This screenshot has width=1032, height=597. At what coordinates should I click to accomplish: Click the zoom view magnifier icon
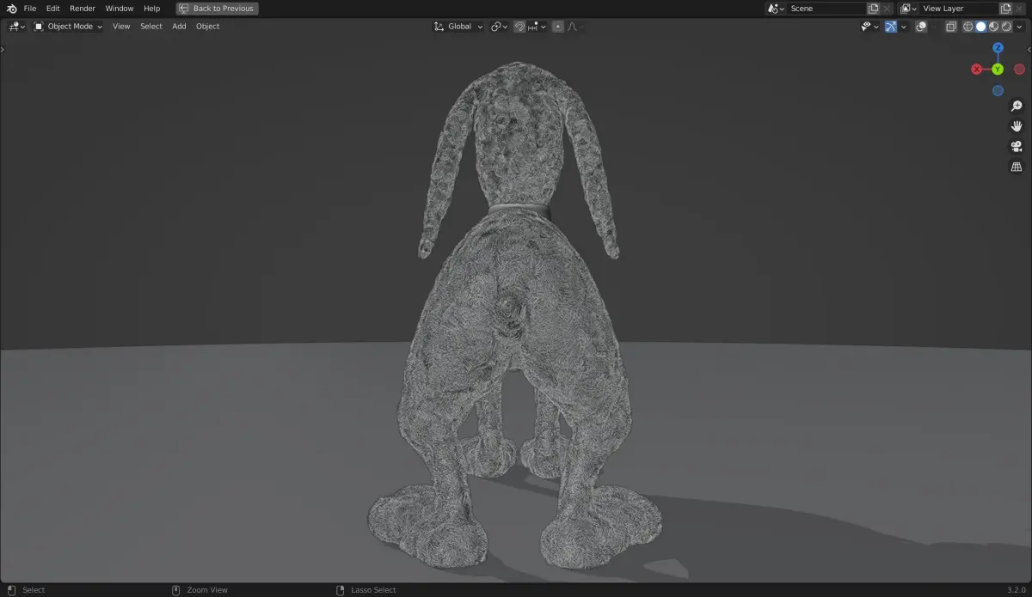click(1017, 107)
